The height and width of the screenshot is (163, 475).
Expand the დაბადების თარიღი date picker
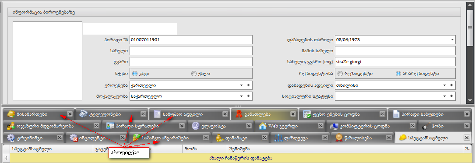point(452,40)
